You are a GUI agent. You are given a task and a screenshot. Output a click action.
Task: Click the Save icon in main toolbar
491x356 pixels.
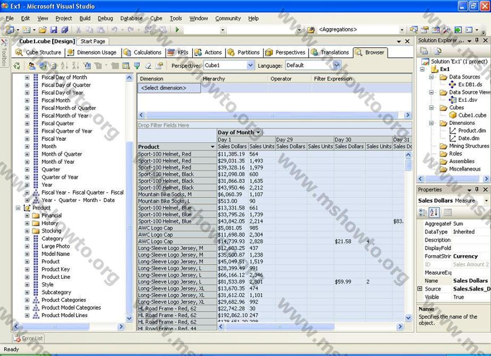(54, 30)
